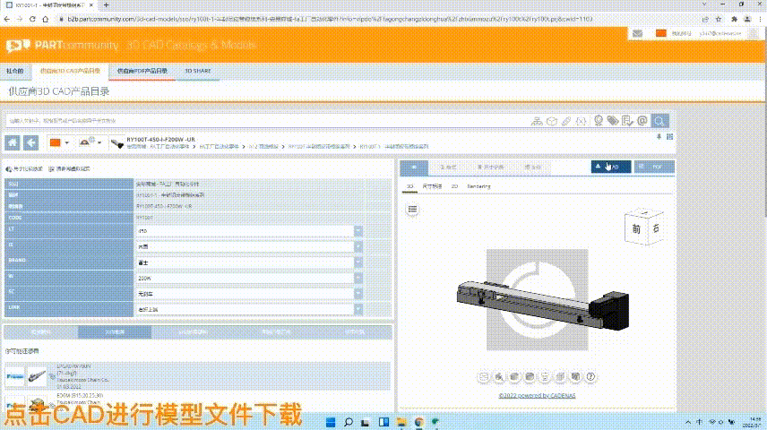Click the CAD download button
Screen dimensions: 767x430
(610, 167)
